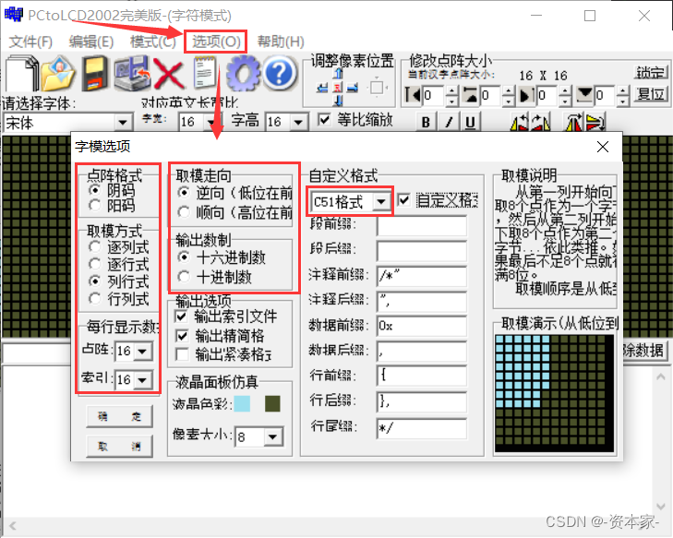Viewport: 673px width, 538px height.
Task: Choose 逐列式 modulo method
Action: pyautogui.click(x=95, y=246)
